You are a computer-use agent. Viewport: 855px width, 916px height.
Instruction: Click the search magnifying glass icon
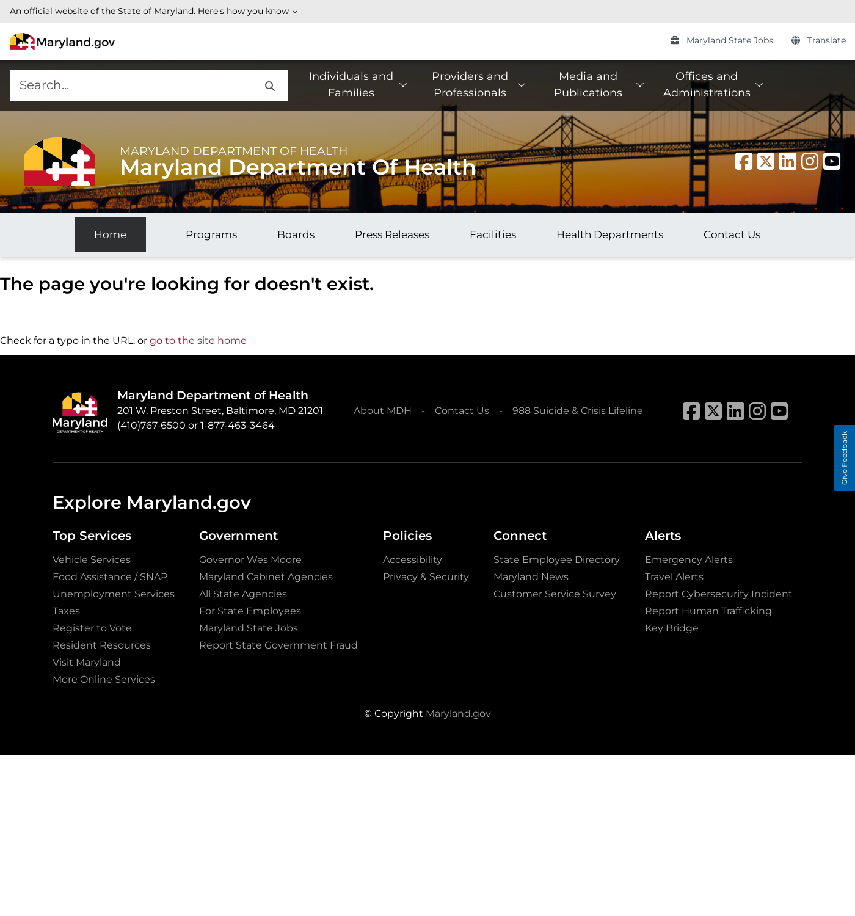point(269,85)
